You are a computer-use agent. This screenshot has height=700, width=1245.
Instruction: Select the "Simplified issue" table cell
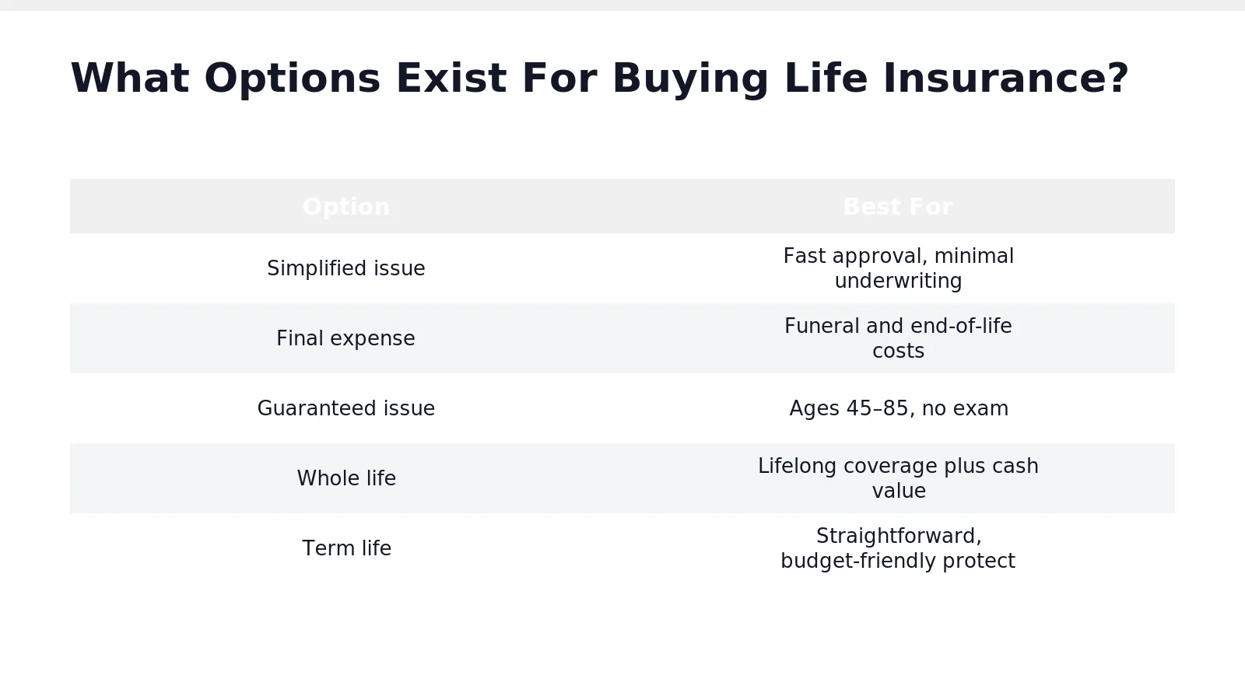coord(346,268)
